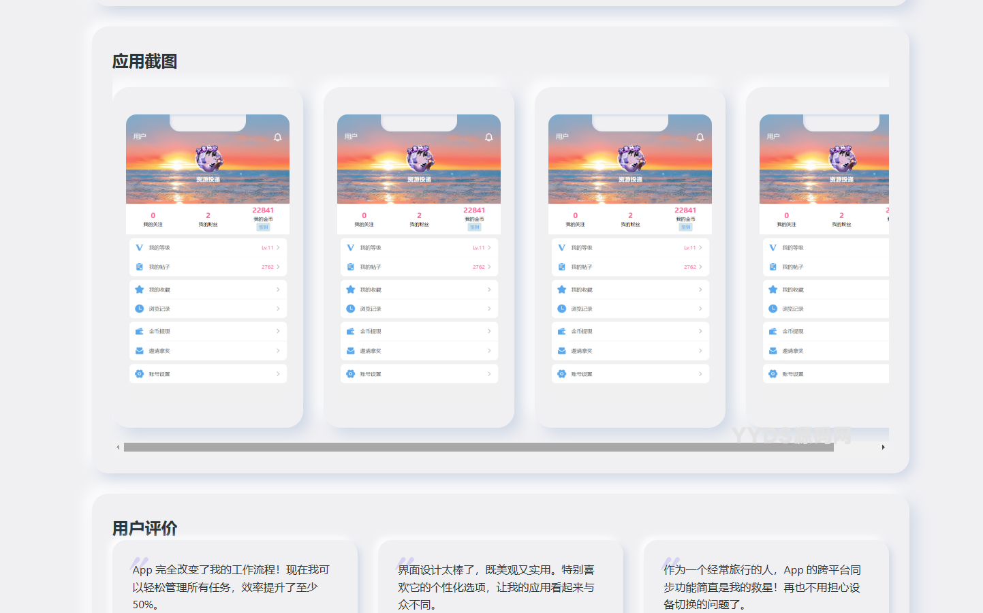The width and height of the screenshot is (983, 613).
Task: Click the wallet icon for 金币提现
Action: pos(140,331)
